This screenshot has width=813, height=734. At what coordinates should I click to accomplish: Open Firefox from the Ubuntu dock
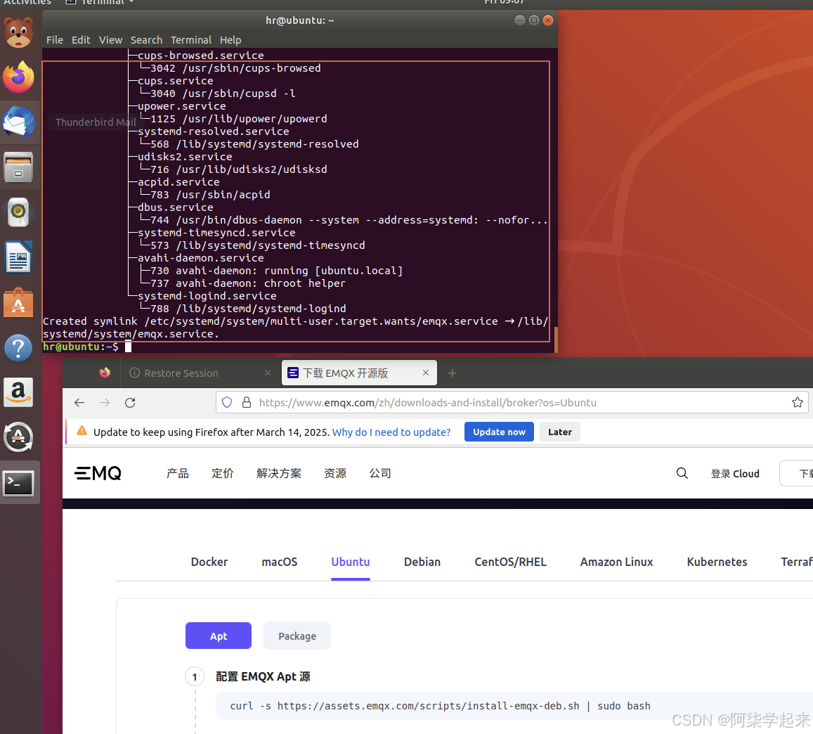(19, 78)
